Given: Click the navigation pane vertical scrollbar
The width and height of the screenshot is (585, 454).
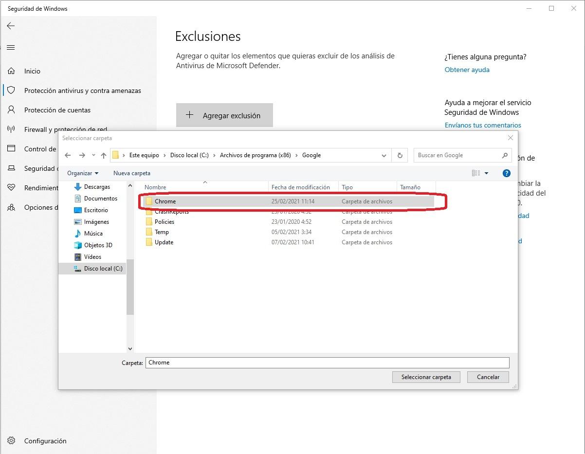Looking at the screenshot, I should (x=130, y=287).
